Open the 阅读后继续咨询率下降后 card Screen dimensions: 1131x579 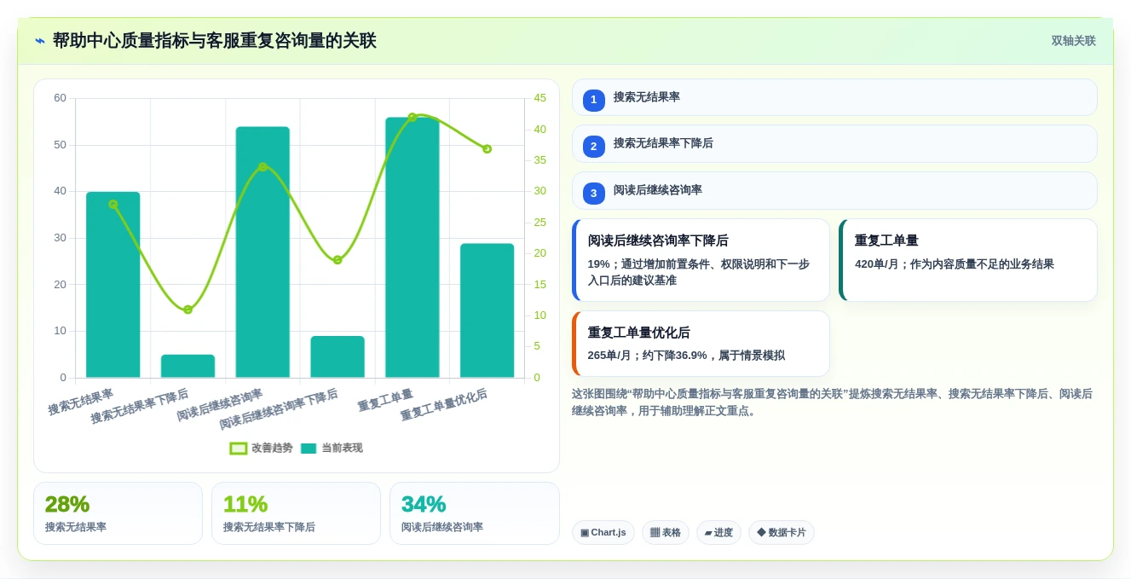(701, 260)
